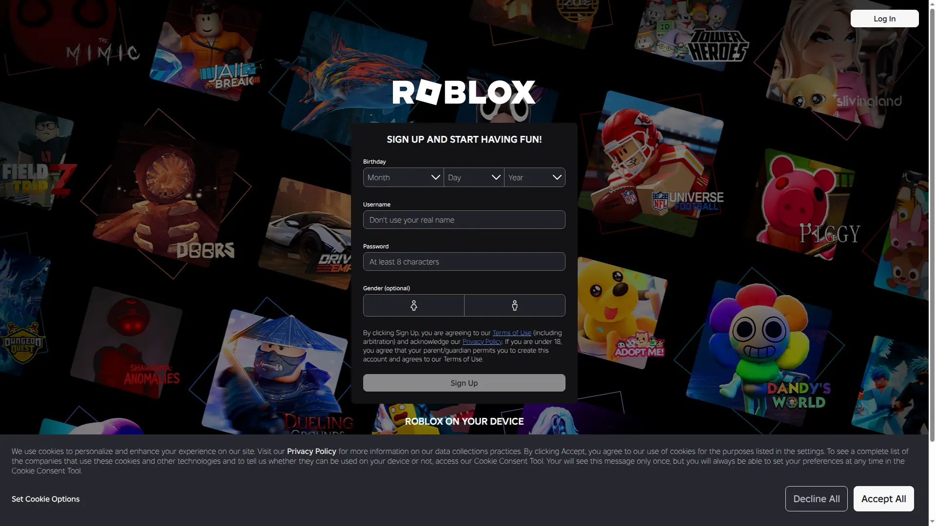The height and width of the screenshot is (526, 936).
Task: Click the 'Username' field label
Action: point(377,205)
